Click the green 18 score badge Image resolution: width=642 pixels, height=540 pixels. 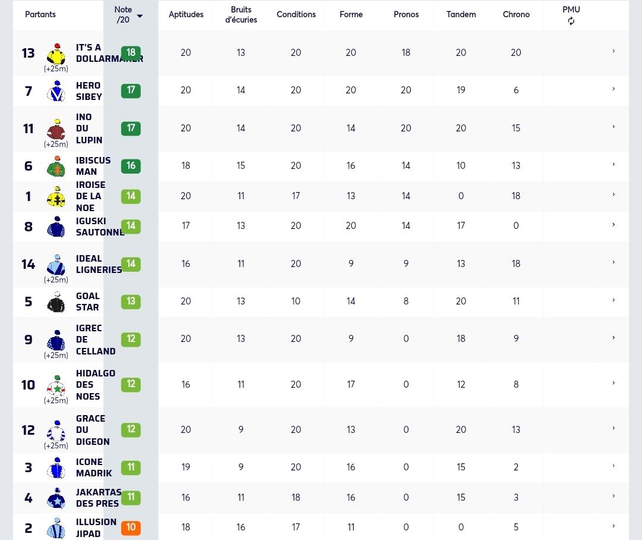tap(131, 53)
